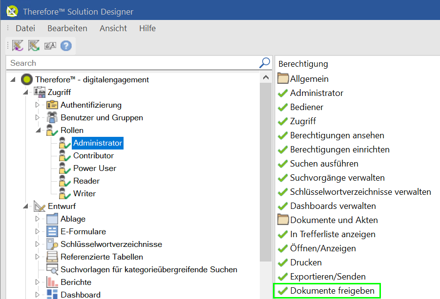Expand the Ablage node
The width and height of the screenshot is (440, 299).
coord(37,219)
